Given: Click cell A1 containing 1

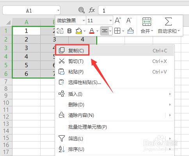Looking at the screenshot, I should click(x=27, y=31).
